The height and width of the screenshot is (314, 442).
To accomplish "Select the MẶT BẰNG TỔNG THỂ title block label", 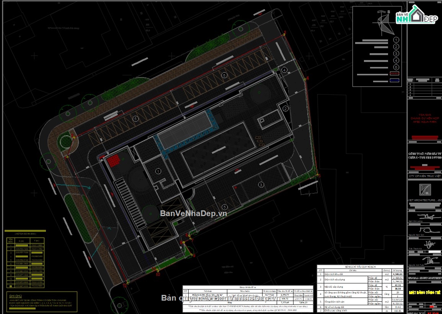I will pos(425,292).
